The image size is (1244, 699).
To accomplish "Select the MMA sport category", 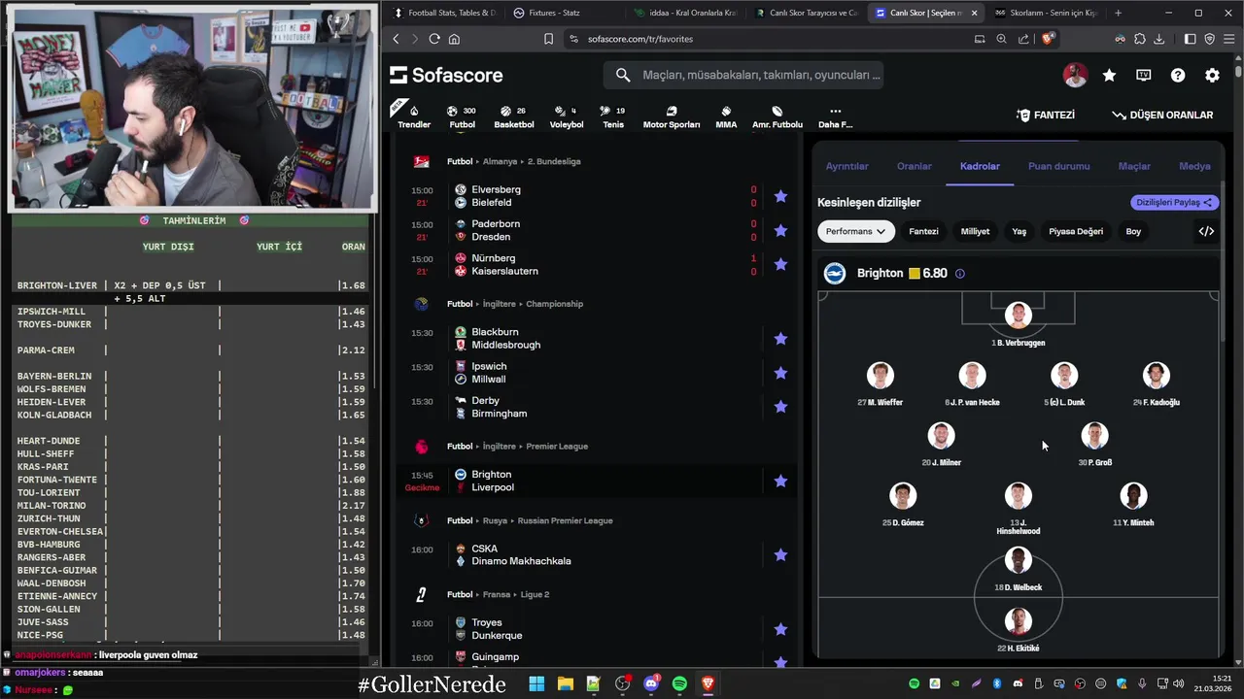I will tap(726, 116).
